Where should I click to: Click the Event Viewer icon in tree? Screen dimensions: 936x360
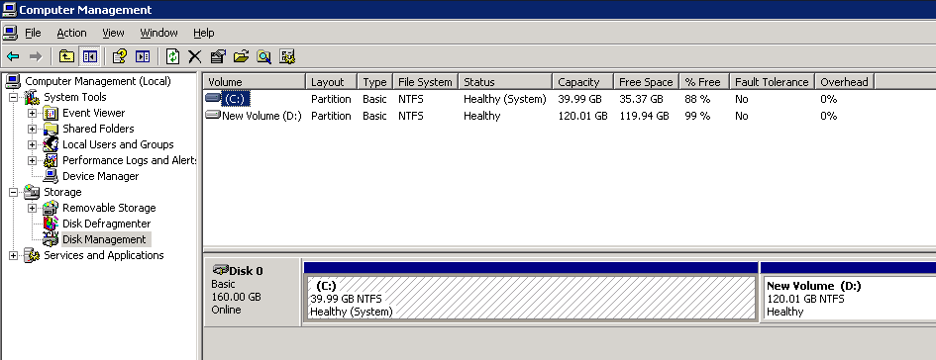pos(51,113)
